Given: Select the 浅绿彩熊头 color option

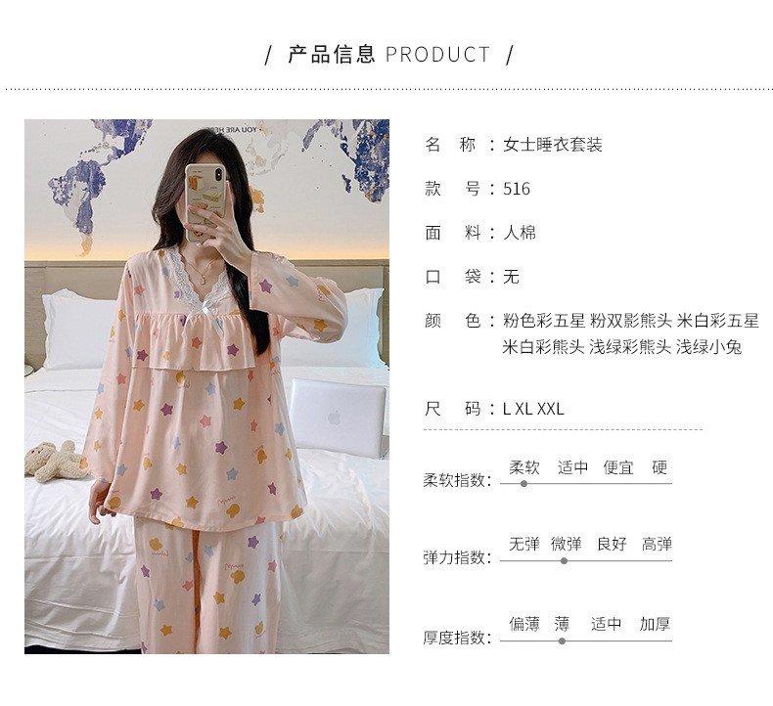Looking at the screenshot, I should (630, 347).
